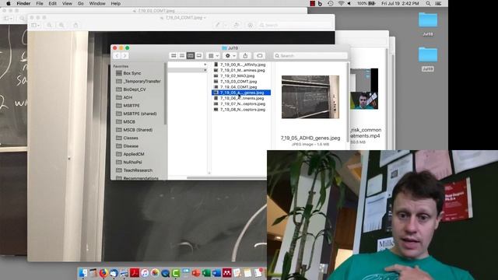Open the Apple menu
This screenshot has width=498, height=280.
click(x=9, y=3)
